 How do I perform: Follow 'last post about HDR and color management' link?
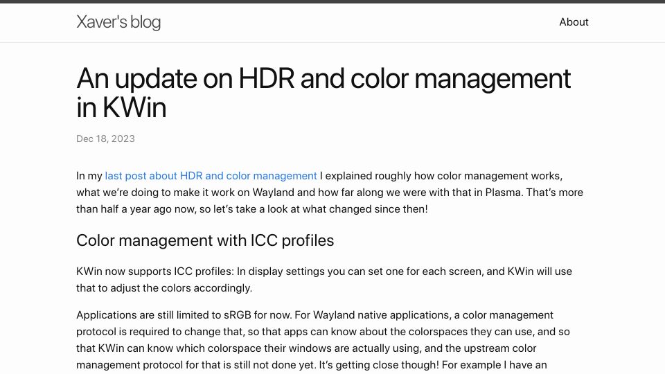pos(211,175)
